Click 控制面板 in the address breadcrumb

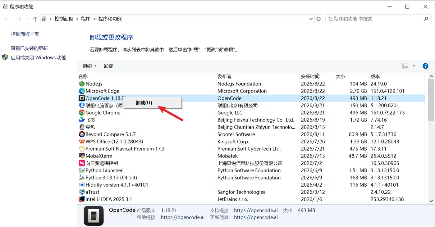(64, 19)
